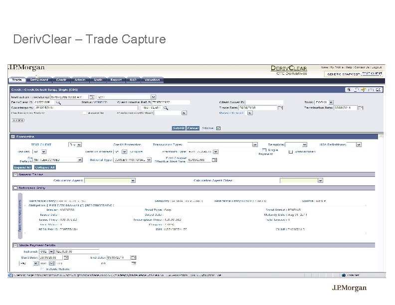This screenshot has width=395, height=305.
Task: Click the Expand All button
Action: [22, 167]
